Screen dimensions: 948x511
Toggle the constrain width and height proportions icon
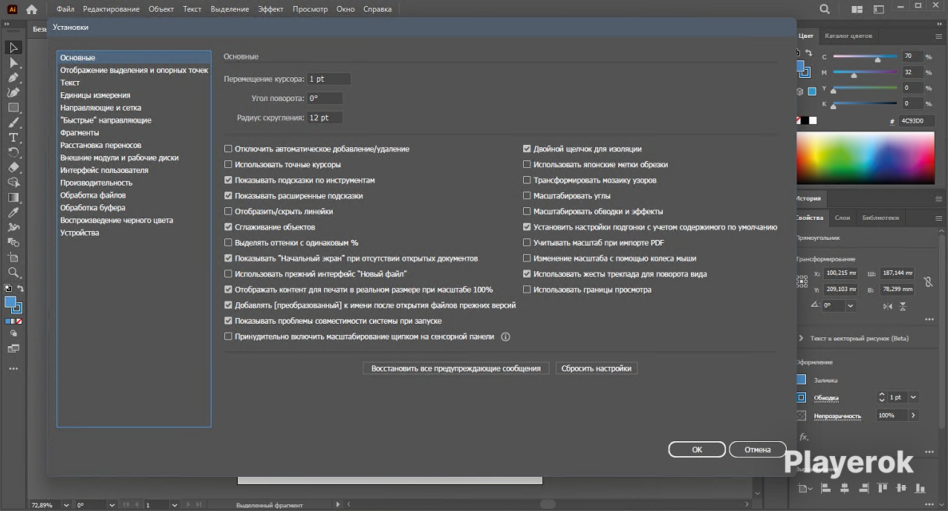pos(928,281)
